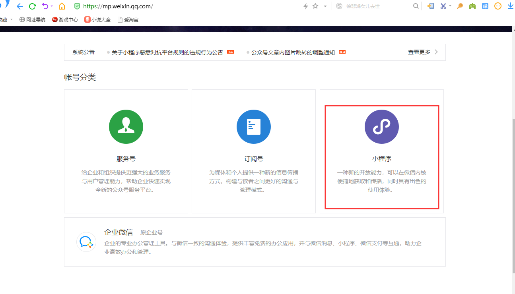515x294 pixels.
Task: Open the 游戏中心 bookmark
Action: point(65,19)
